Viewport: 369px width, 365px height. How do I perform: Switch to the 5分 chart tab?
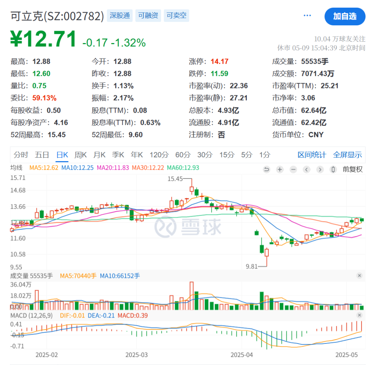pos(247,155)
